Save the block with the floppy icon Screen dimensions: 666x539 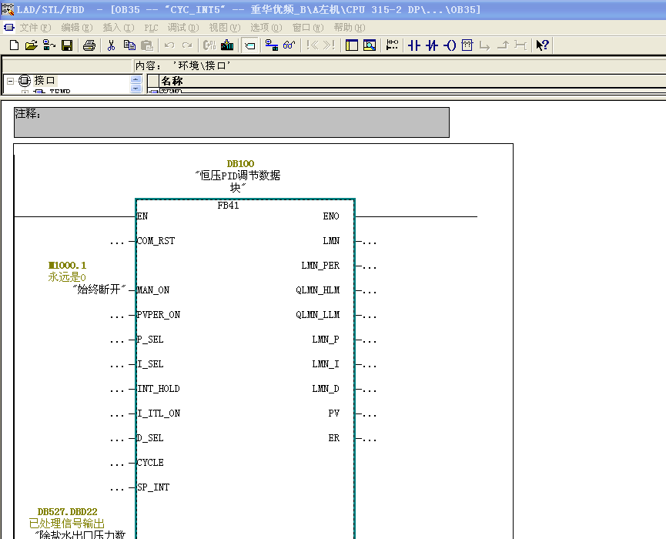(67, 45)
